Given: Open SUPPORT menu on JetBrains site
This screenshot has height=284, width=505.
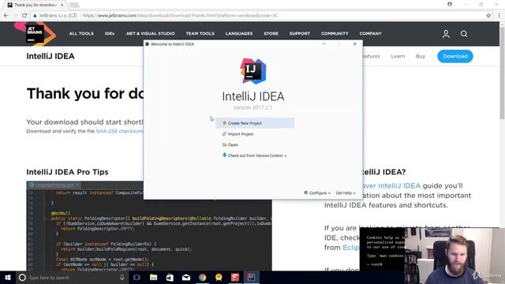Looking at the screenshot, I should tap(300, 33).
